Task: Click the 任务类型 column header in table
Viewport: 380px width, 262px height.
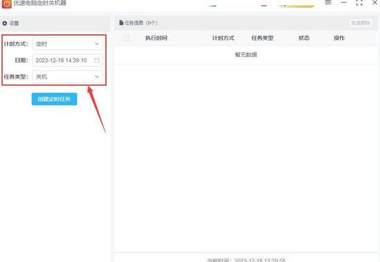Action: point(263,38)
